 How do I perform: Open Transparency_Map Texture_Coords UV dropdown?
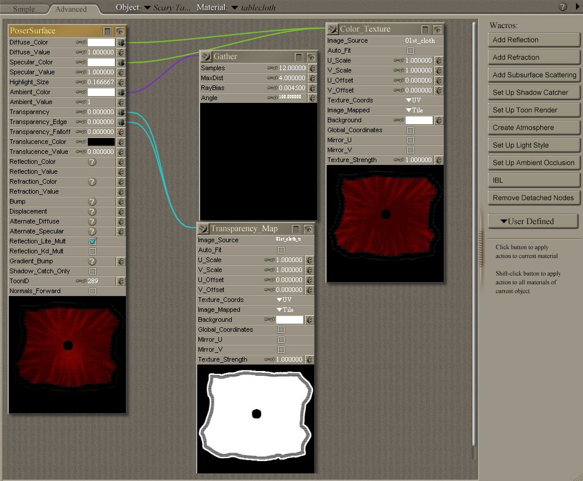[x=284, y=300]
